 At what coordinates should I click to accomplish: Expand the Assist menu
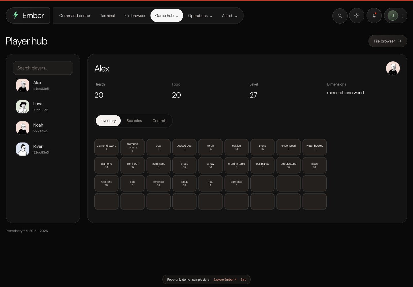229,15
